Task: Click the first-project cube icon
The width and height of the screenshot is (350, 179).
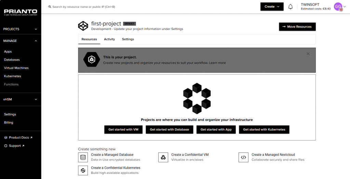Action: (x=83, y=26)
